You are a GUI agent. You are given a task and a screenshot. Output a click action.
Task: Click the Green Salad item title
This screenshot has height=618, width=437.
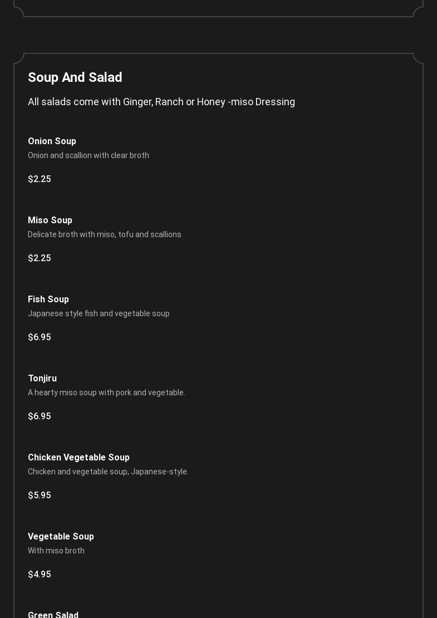[53, 615]
